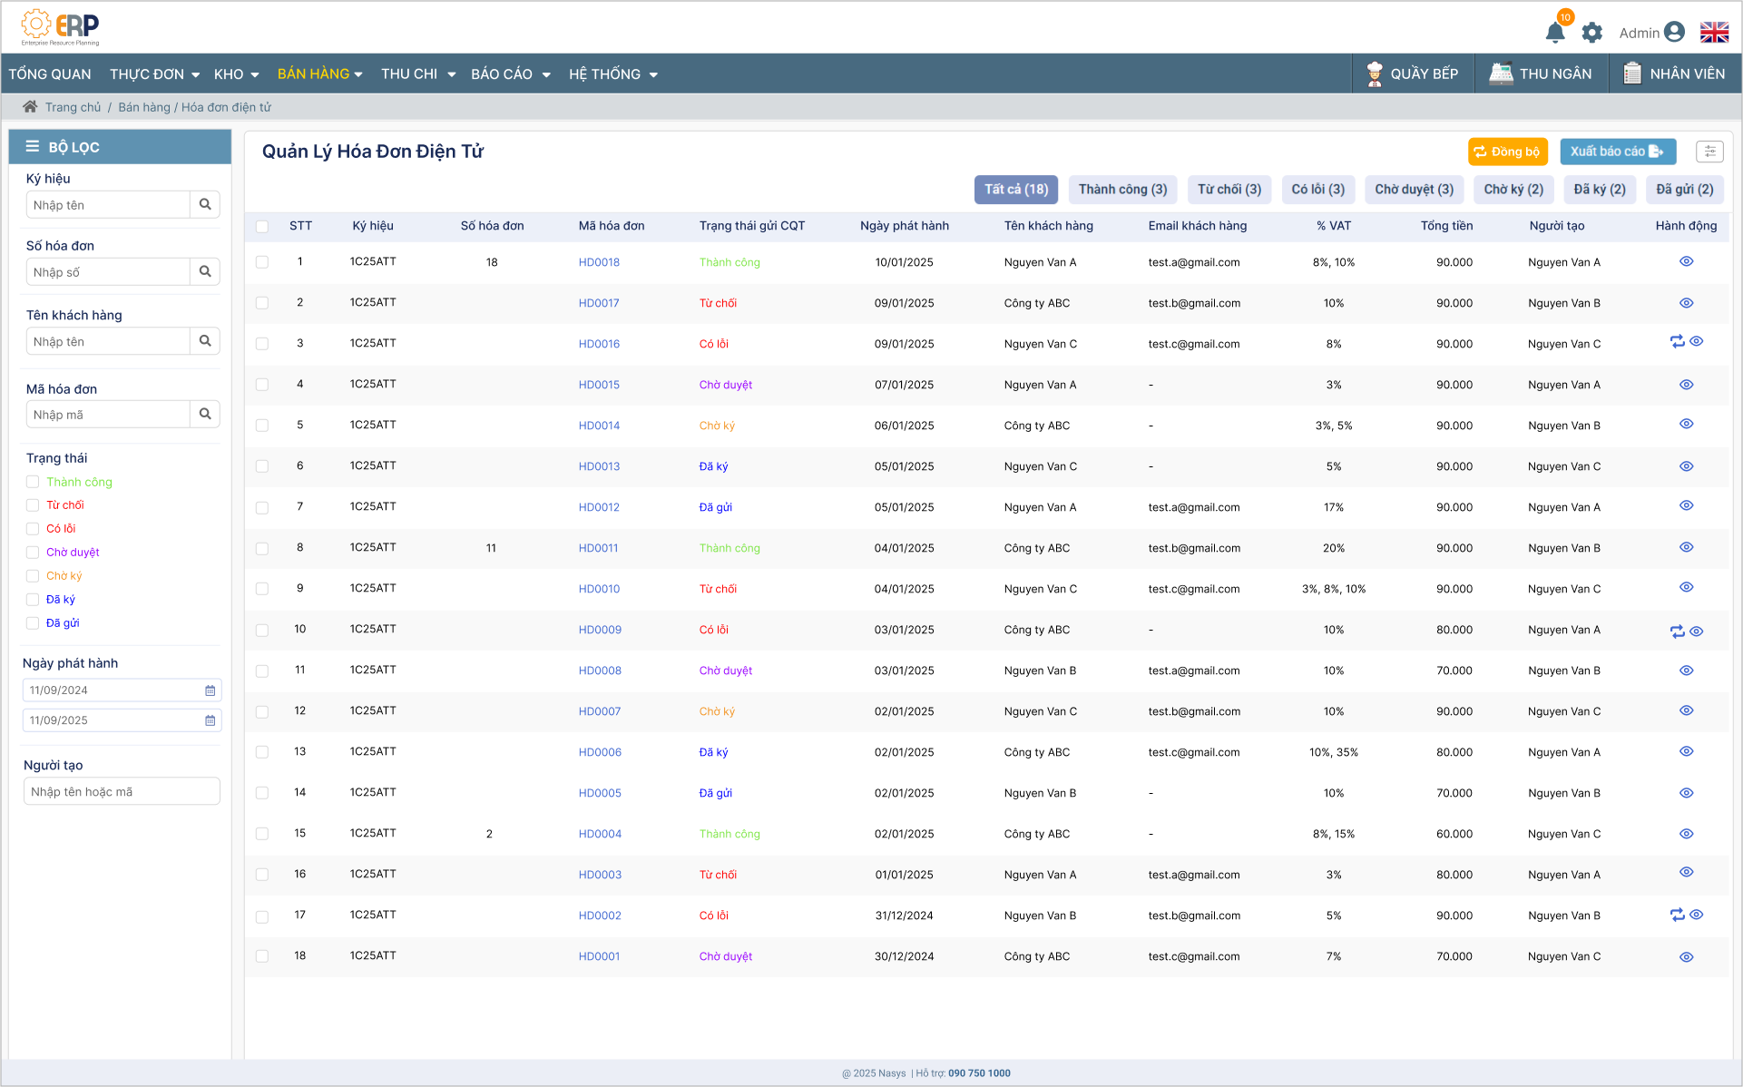
Task: Switch to Tất cả (18) tab
Action: coord(1016,190)
